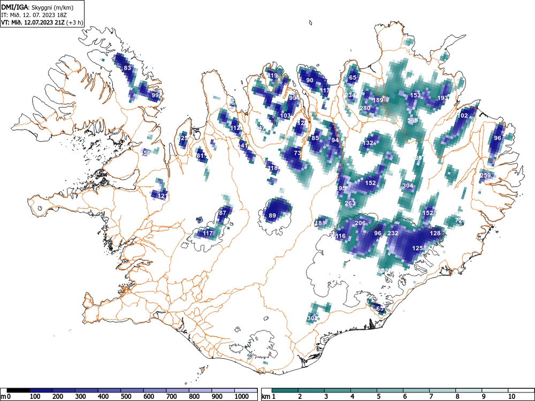
Task: Select the lightest swatch between 9 and 10 km
Action: point(495,390)
